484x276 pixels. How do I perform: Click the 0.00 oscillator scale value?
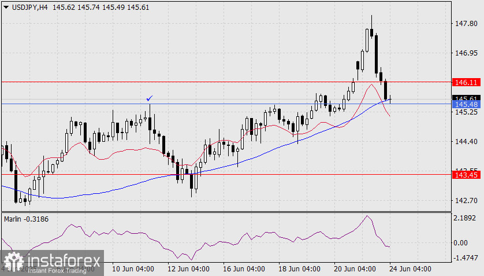click(x=460, y=243)
